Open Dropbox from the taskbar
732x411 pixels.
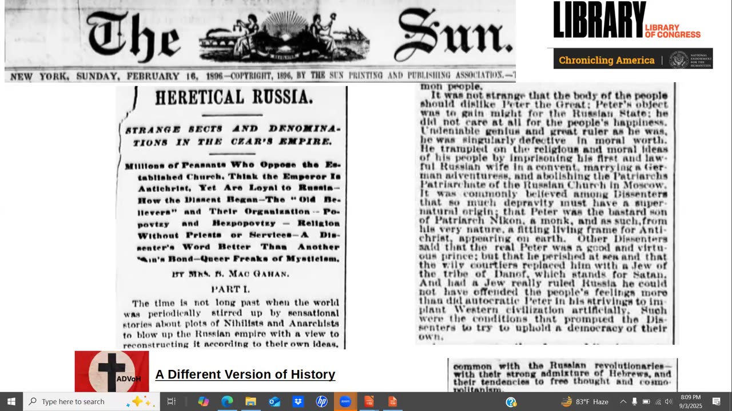click(x=298, y=401)
